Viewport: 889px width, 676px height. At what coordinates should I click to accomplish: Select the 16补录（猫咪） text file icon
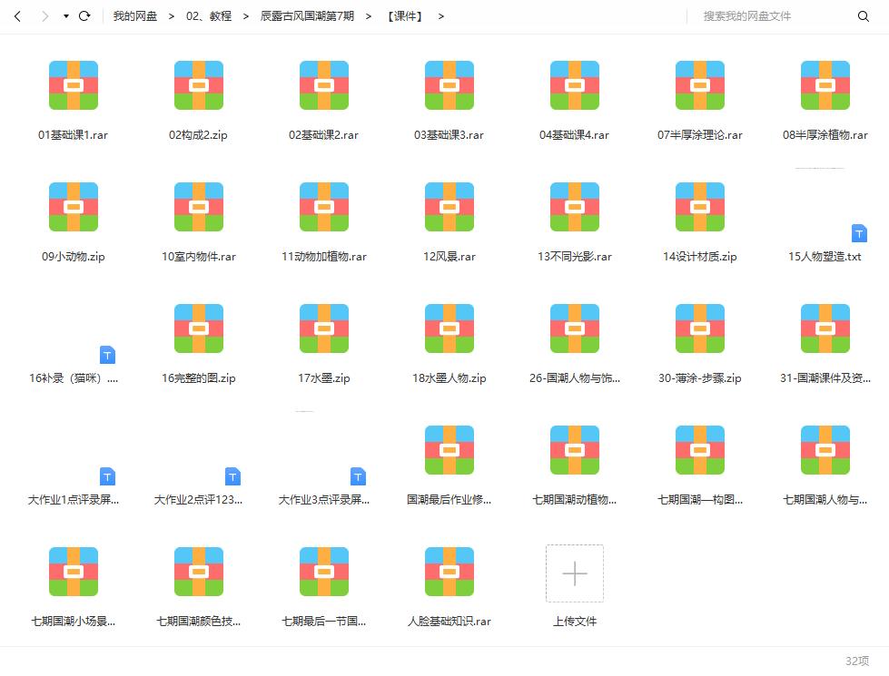click(107, 355)
